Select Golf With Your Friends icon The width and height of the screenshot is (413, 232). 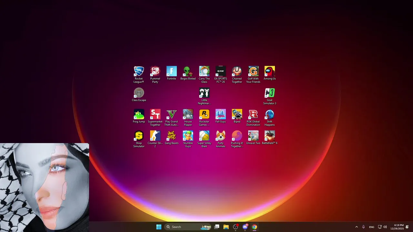click(x=253, y=74)
